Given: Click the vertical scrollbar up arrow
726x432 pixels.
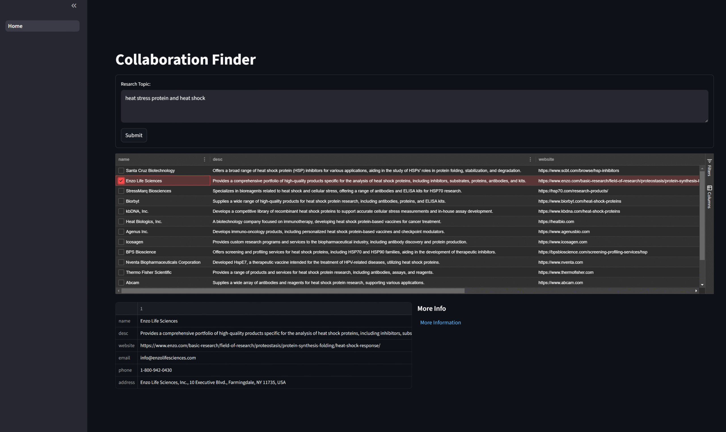Looking at the screenshot, I should (x=702, y=168).
